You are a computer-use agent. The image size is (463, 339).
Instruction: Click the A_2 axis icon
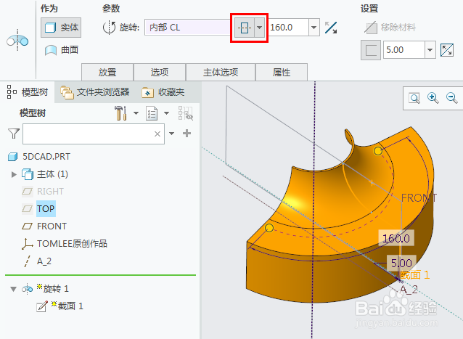coord(27,261)
